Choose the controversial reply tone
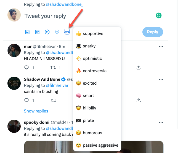Screen dimensions: 178x153 pos(97,71)
